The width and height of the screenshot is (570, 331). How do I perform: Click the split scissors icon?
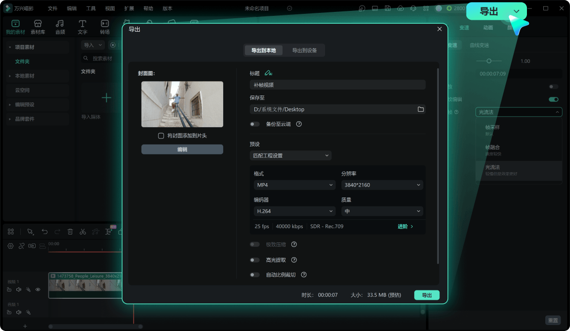[x=83, y=232]
